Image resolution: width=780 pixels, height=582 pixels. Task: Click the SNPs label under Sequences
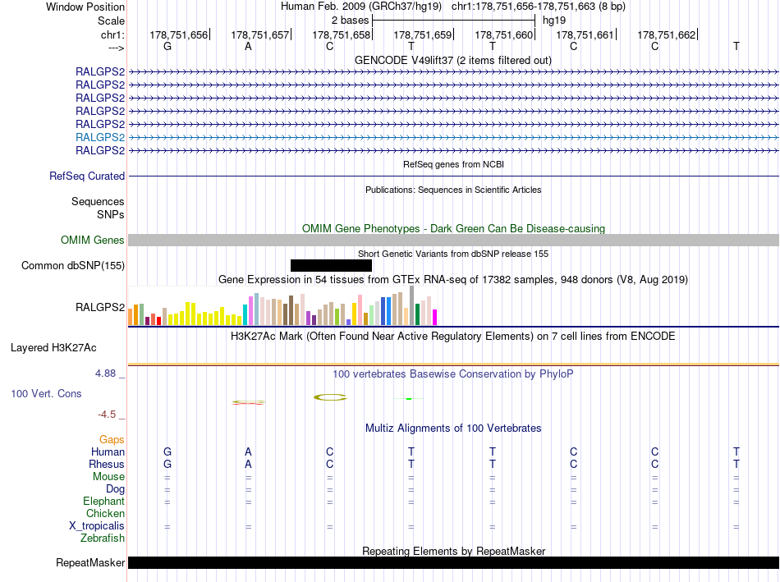[x=111, y=214]
